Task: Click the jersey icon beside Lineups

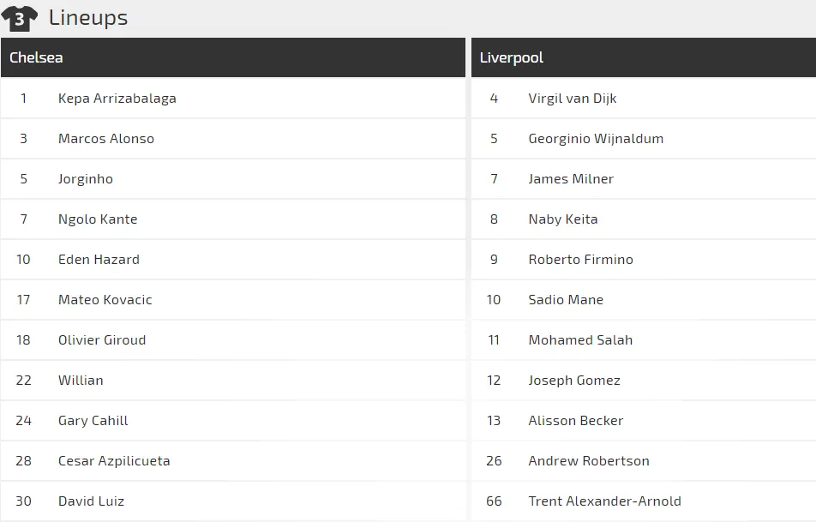Action: 19,18
